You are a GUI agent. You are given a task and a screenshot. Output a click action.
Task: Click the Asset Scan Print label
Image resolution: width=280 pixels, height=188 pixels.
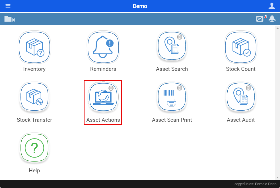click(172, 120)
